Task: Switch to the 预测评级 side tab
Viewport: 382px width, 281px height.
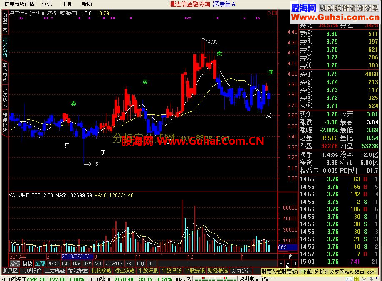Action: pos(5,122)
